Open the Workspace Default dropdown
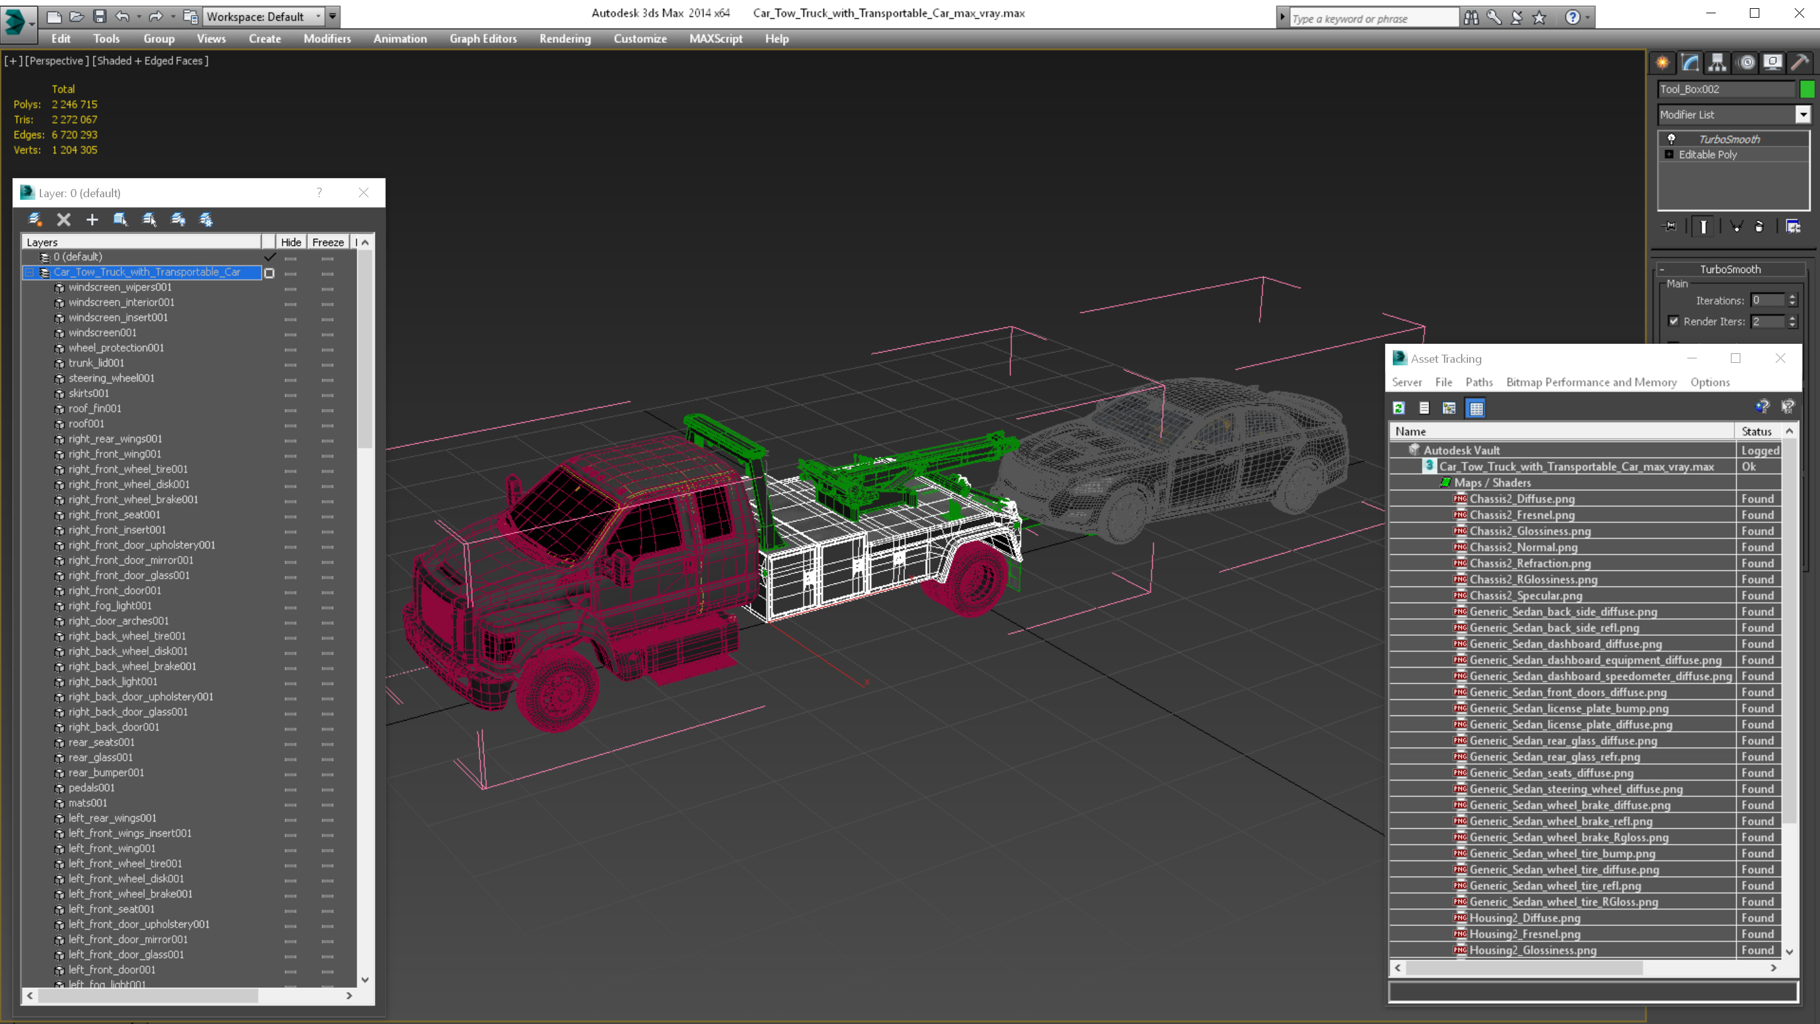 [x=318, y=16]
